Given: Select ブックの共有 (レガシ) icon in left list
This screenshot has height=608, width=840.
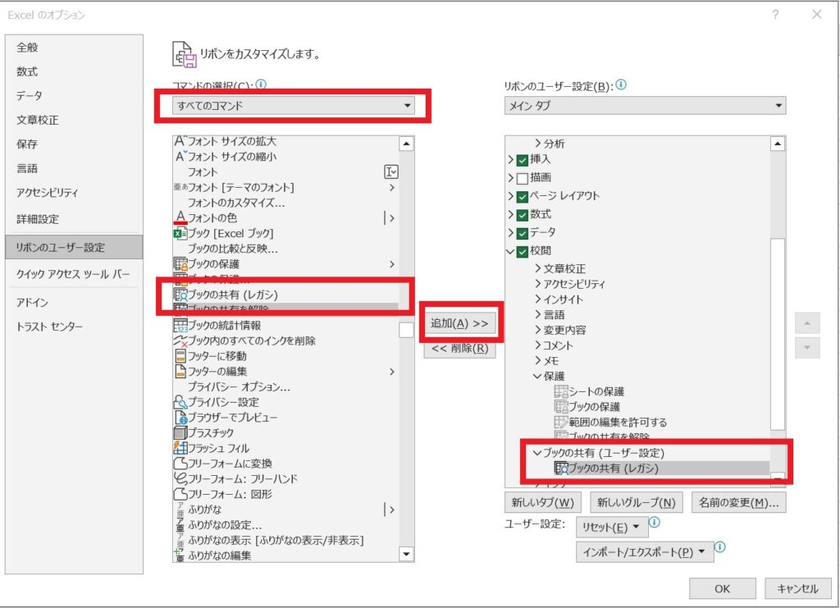Looking at the screenshot, I should pos(180,295).
